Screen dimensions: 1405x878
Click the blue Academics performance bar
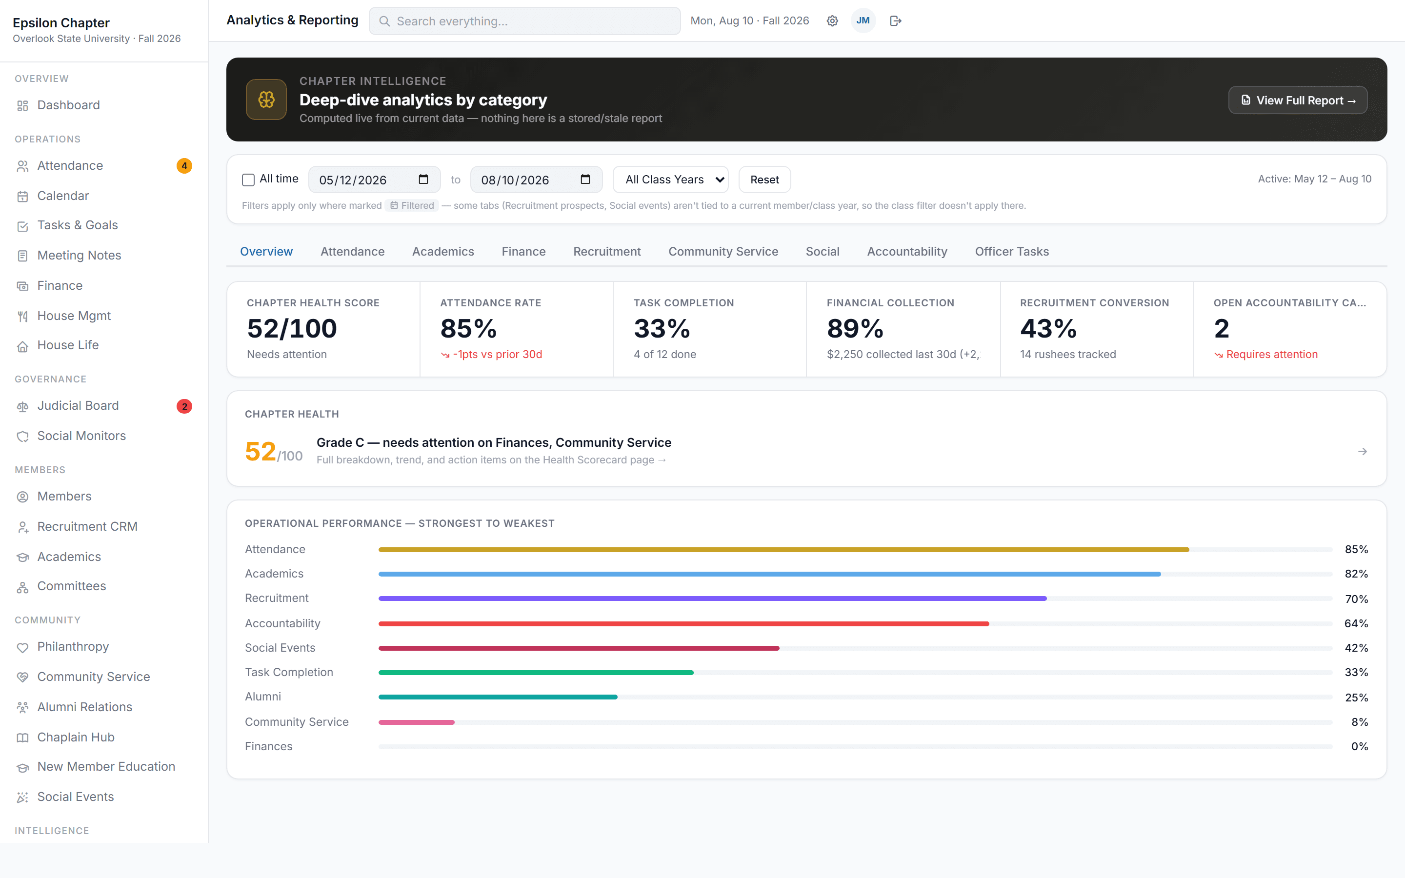pyautogui.click(x=769, y=574)
